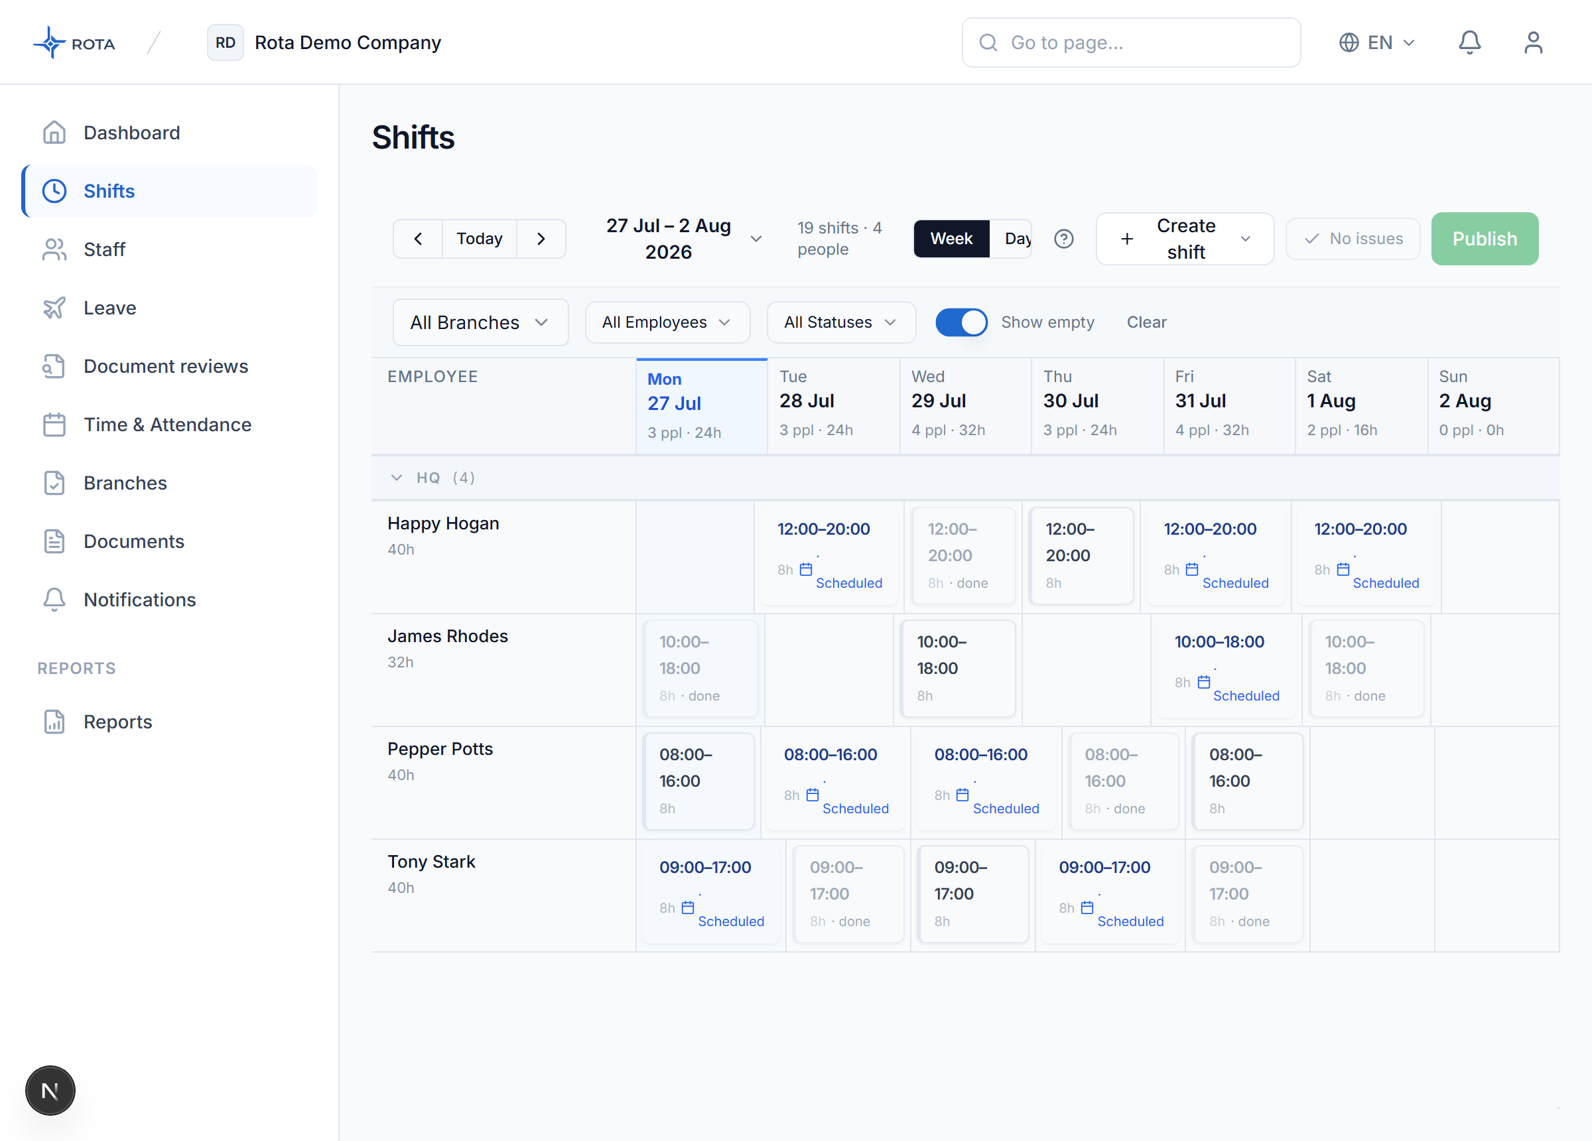
Task: Click the Go to page search field
Action: tap(1131, 43)
